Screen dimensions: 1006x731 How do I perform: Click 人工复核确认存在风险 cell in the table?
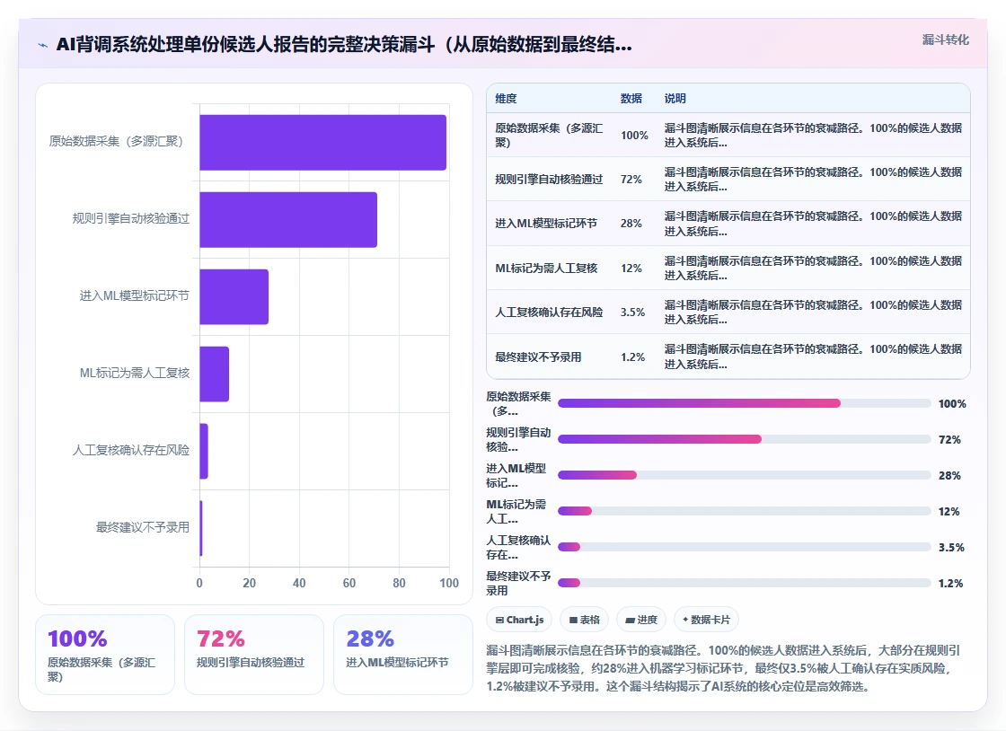tap(549, 313)
